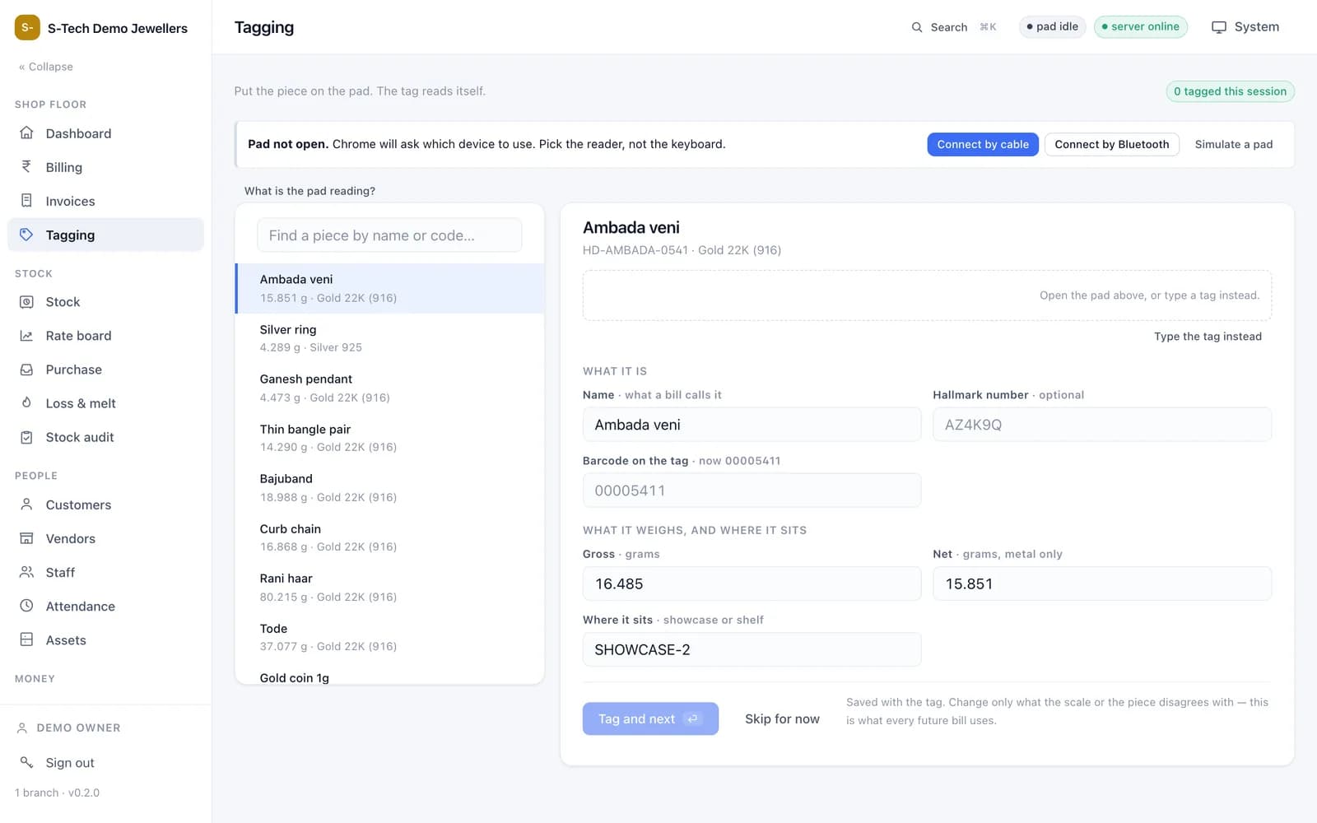Click Type the tag instead link

point(1208,336)
